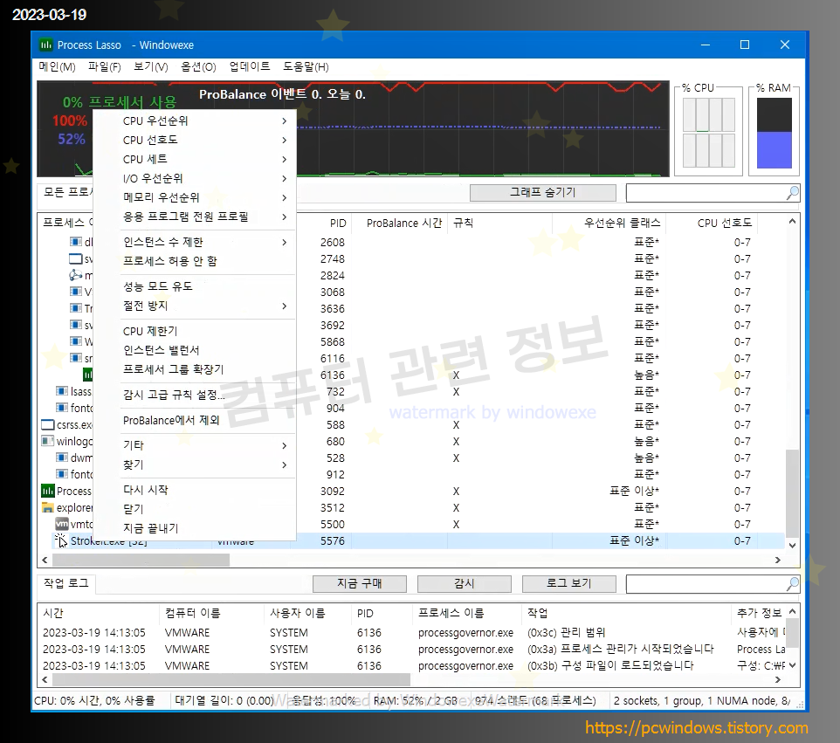Click the 그래프 숨기기 button
This screenshot has height=743, width=840.
[x=542, y=193]
